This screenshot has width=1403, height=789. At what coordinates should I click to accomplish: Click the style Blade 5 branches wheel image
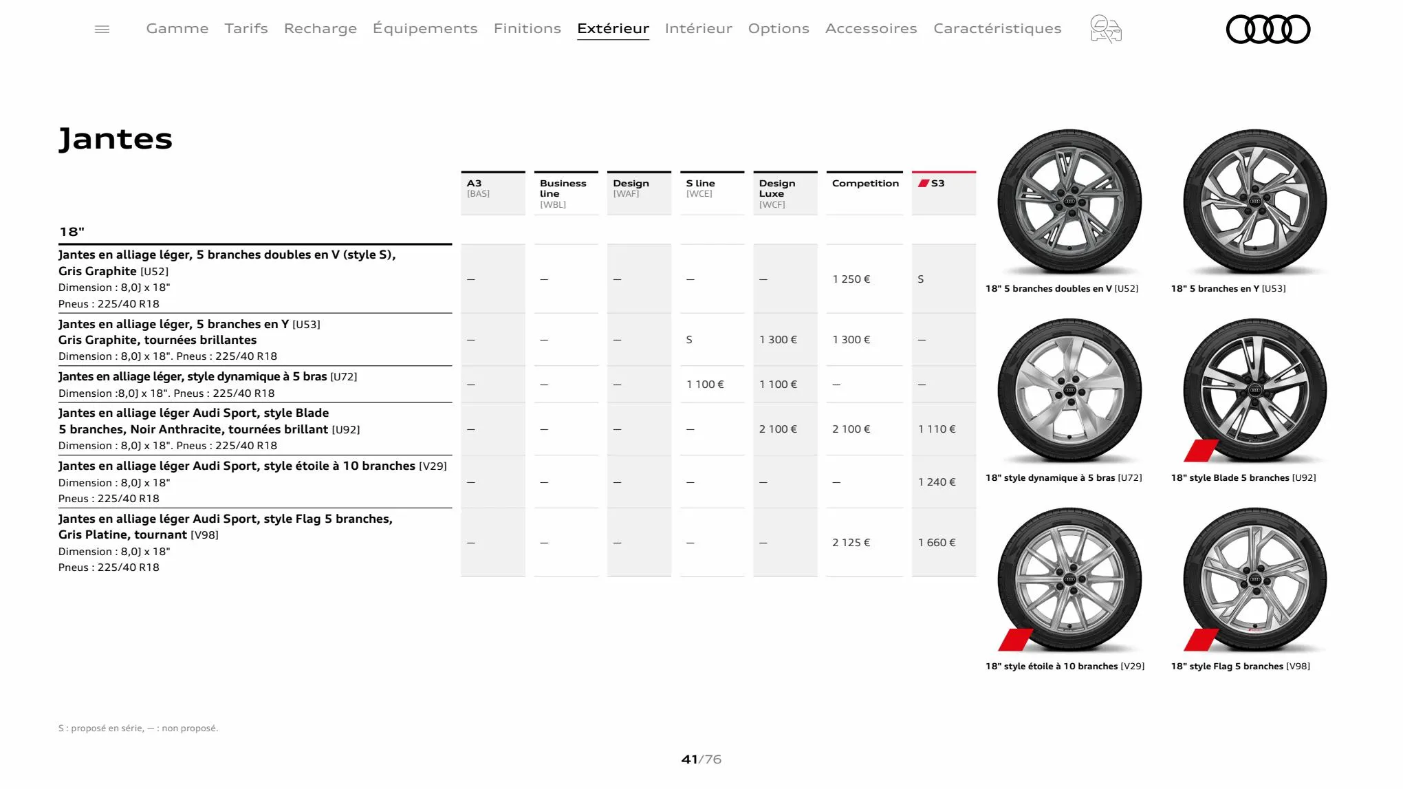click(1255, 391)
